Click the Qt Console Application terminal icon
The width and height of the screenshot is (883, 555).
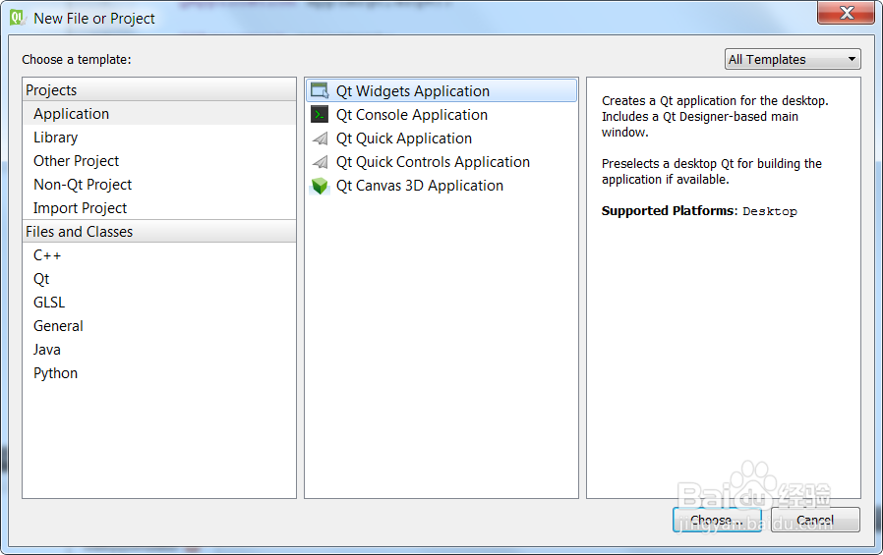320,115
